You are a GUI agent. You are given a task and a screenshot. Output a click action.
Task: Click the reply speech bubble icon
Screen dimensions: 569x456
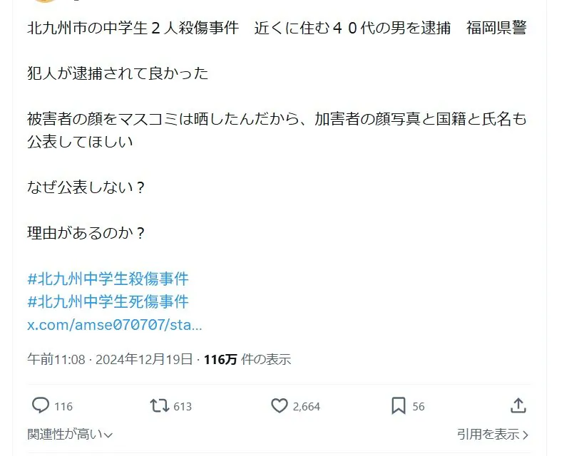41,405
